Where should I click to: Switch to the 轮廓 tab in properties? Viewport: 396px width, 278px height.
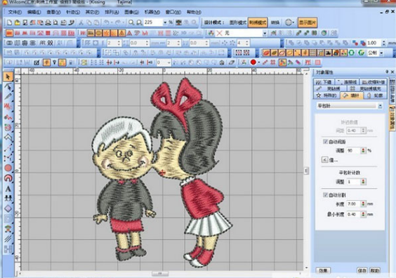(x=375, y=95)
